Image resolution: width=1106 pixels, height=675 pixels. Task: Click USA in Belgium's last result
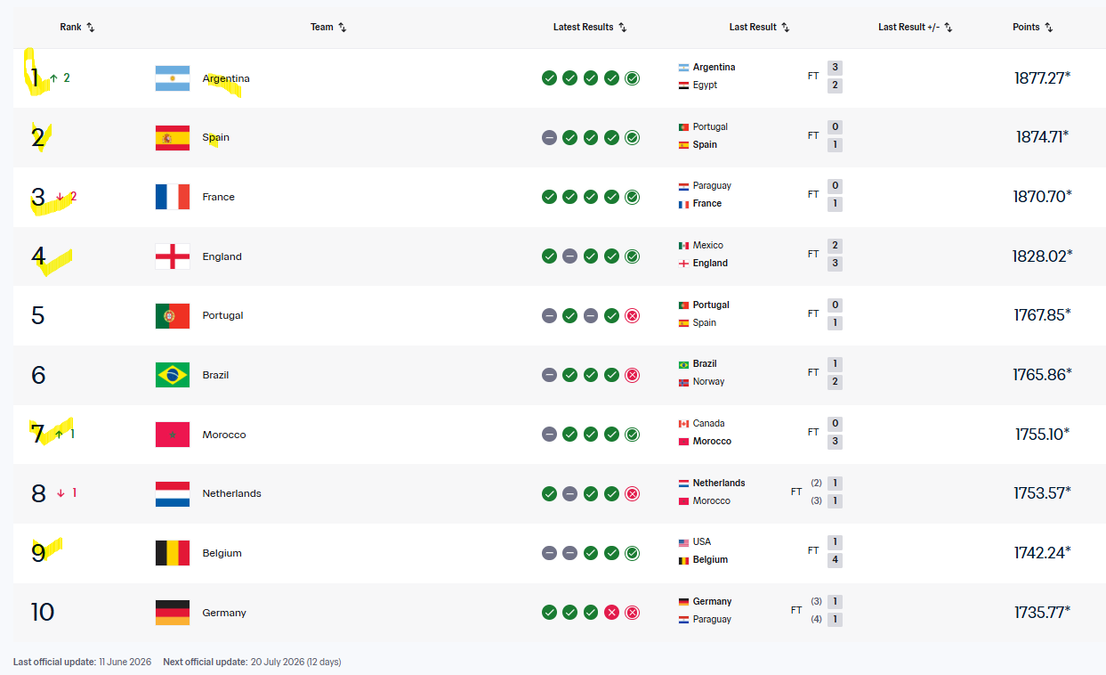702,542
